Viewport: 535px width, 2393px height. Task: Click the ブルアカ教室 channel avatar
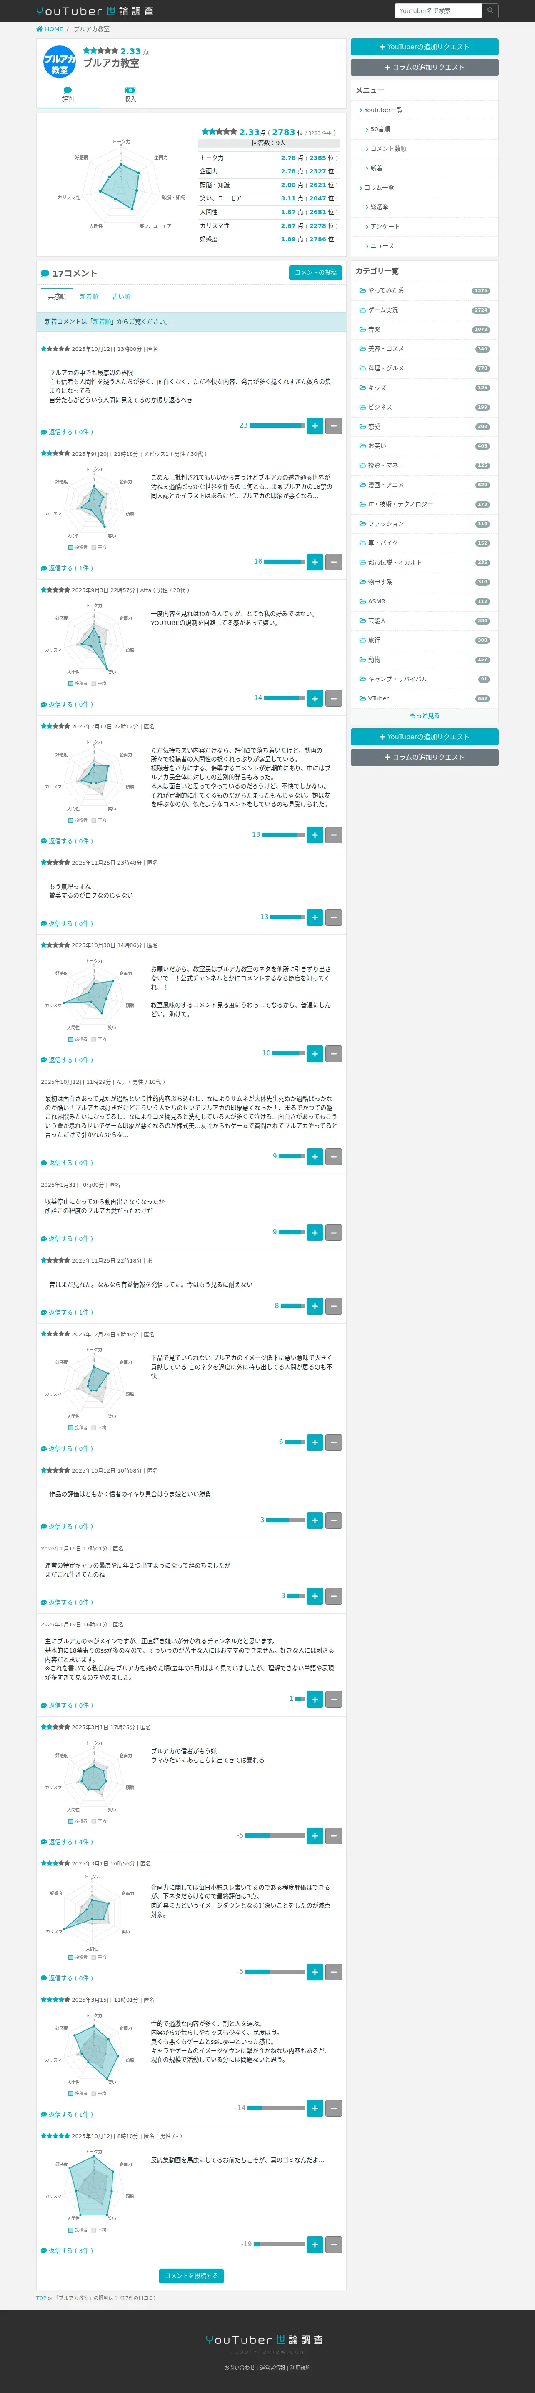60,62
